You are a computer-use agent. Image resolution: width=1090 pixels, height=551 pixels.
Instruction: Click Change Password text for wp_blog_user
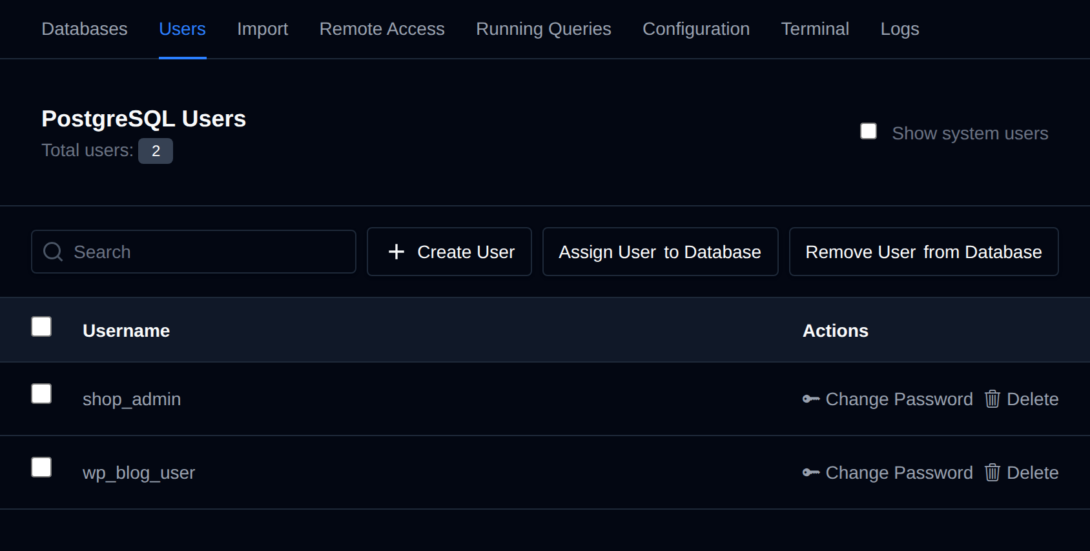[x=899, y=472]
